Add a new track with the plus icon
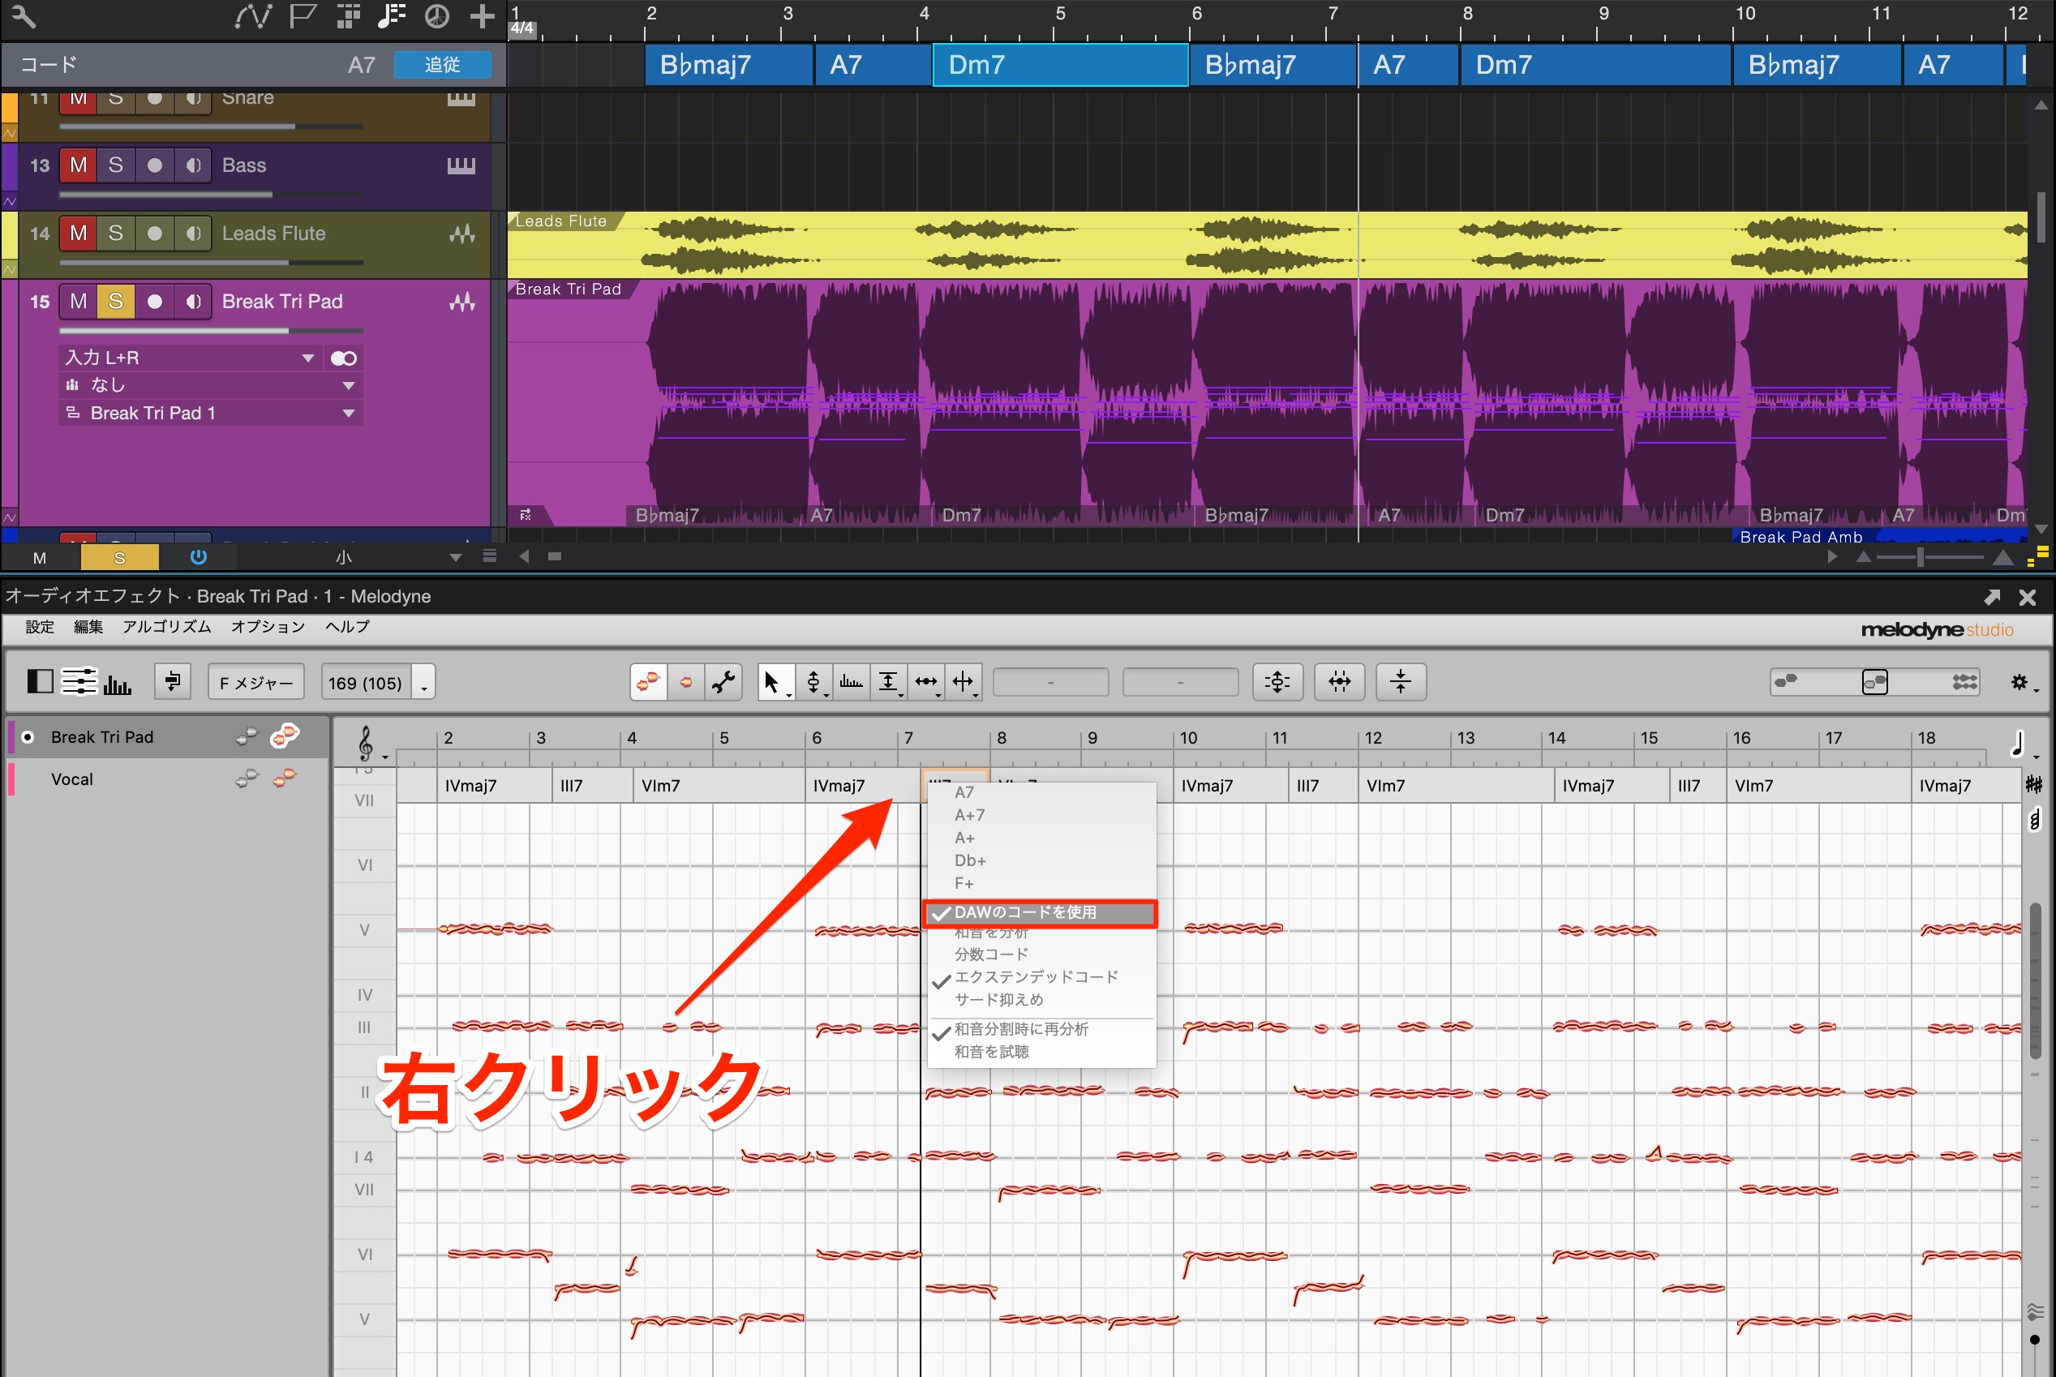2056x1377 pixels. pos(482,15)
